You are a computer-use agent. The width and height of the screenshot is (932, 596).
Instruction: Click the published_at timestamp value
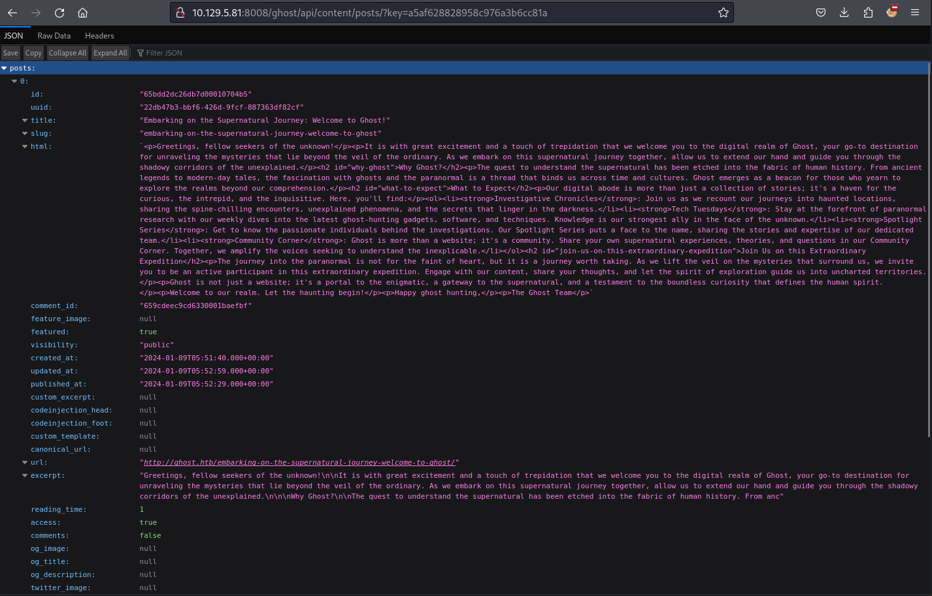click(207, 384)
